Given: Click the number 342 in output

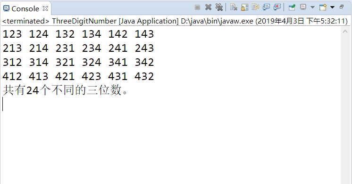Looking at the screenshot, I should click(x=144, y=63).
